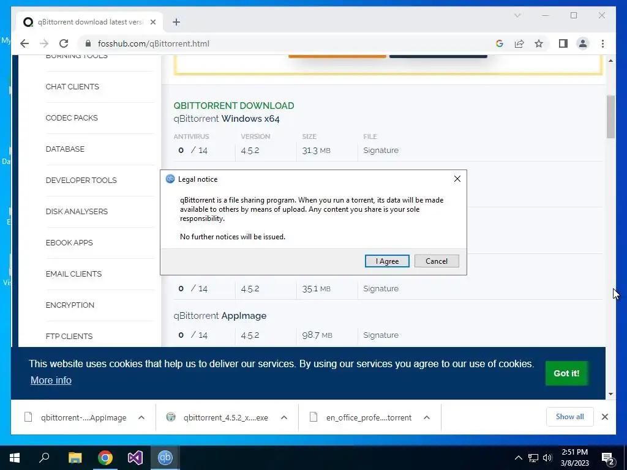Open Visual Studio from taskbar

tap(135, 458)
